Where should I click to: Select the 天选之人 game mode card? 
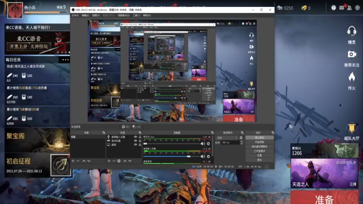[x=324, y=173]
